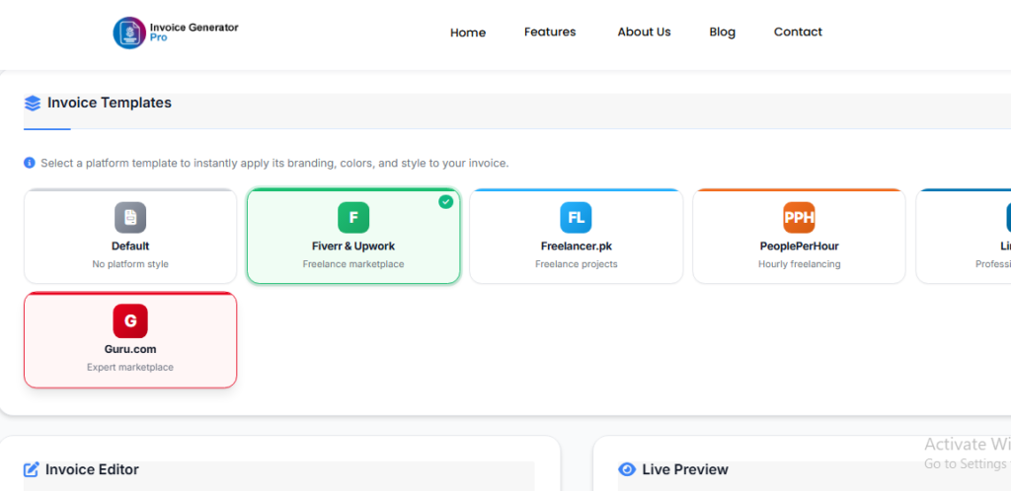Click the Invoice Editor pencil icon
The image size is (1011, 491).
31,469
